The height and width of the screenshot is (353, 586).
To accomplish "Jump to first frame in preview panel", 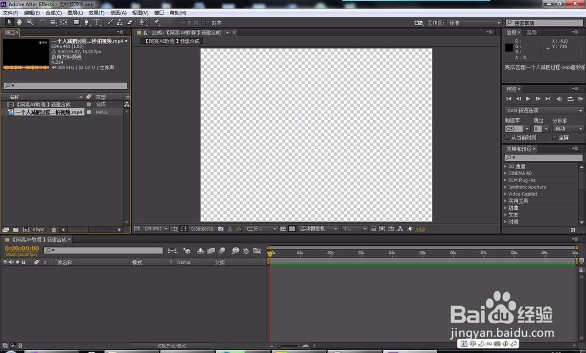I will 509,99.
